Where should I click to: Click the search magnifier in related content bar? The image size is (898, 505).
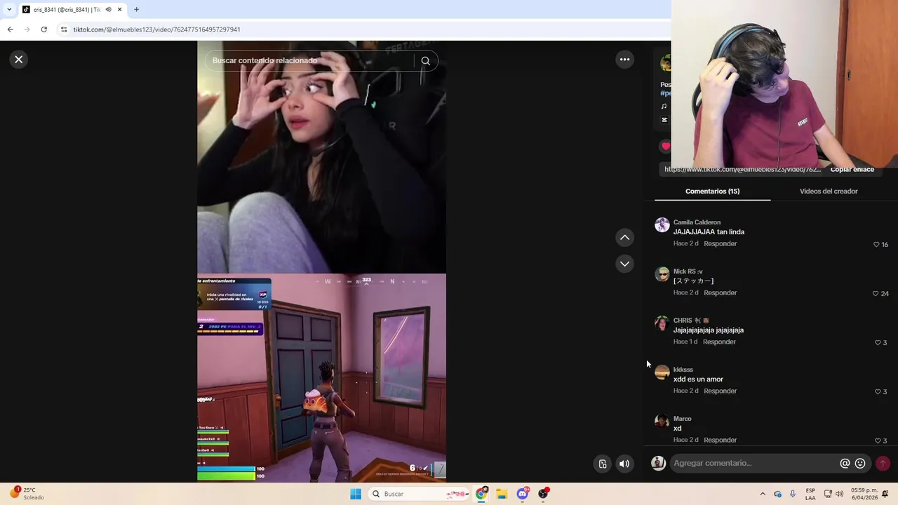click(x=425, y=61)
